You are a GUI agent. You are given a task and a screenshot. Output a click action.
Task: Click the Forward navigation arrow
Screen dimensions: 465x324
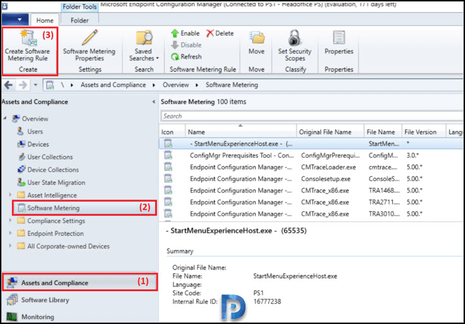(23, 85)
